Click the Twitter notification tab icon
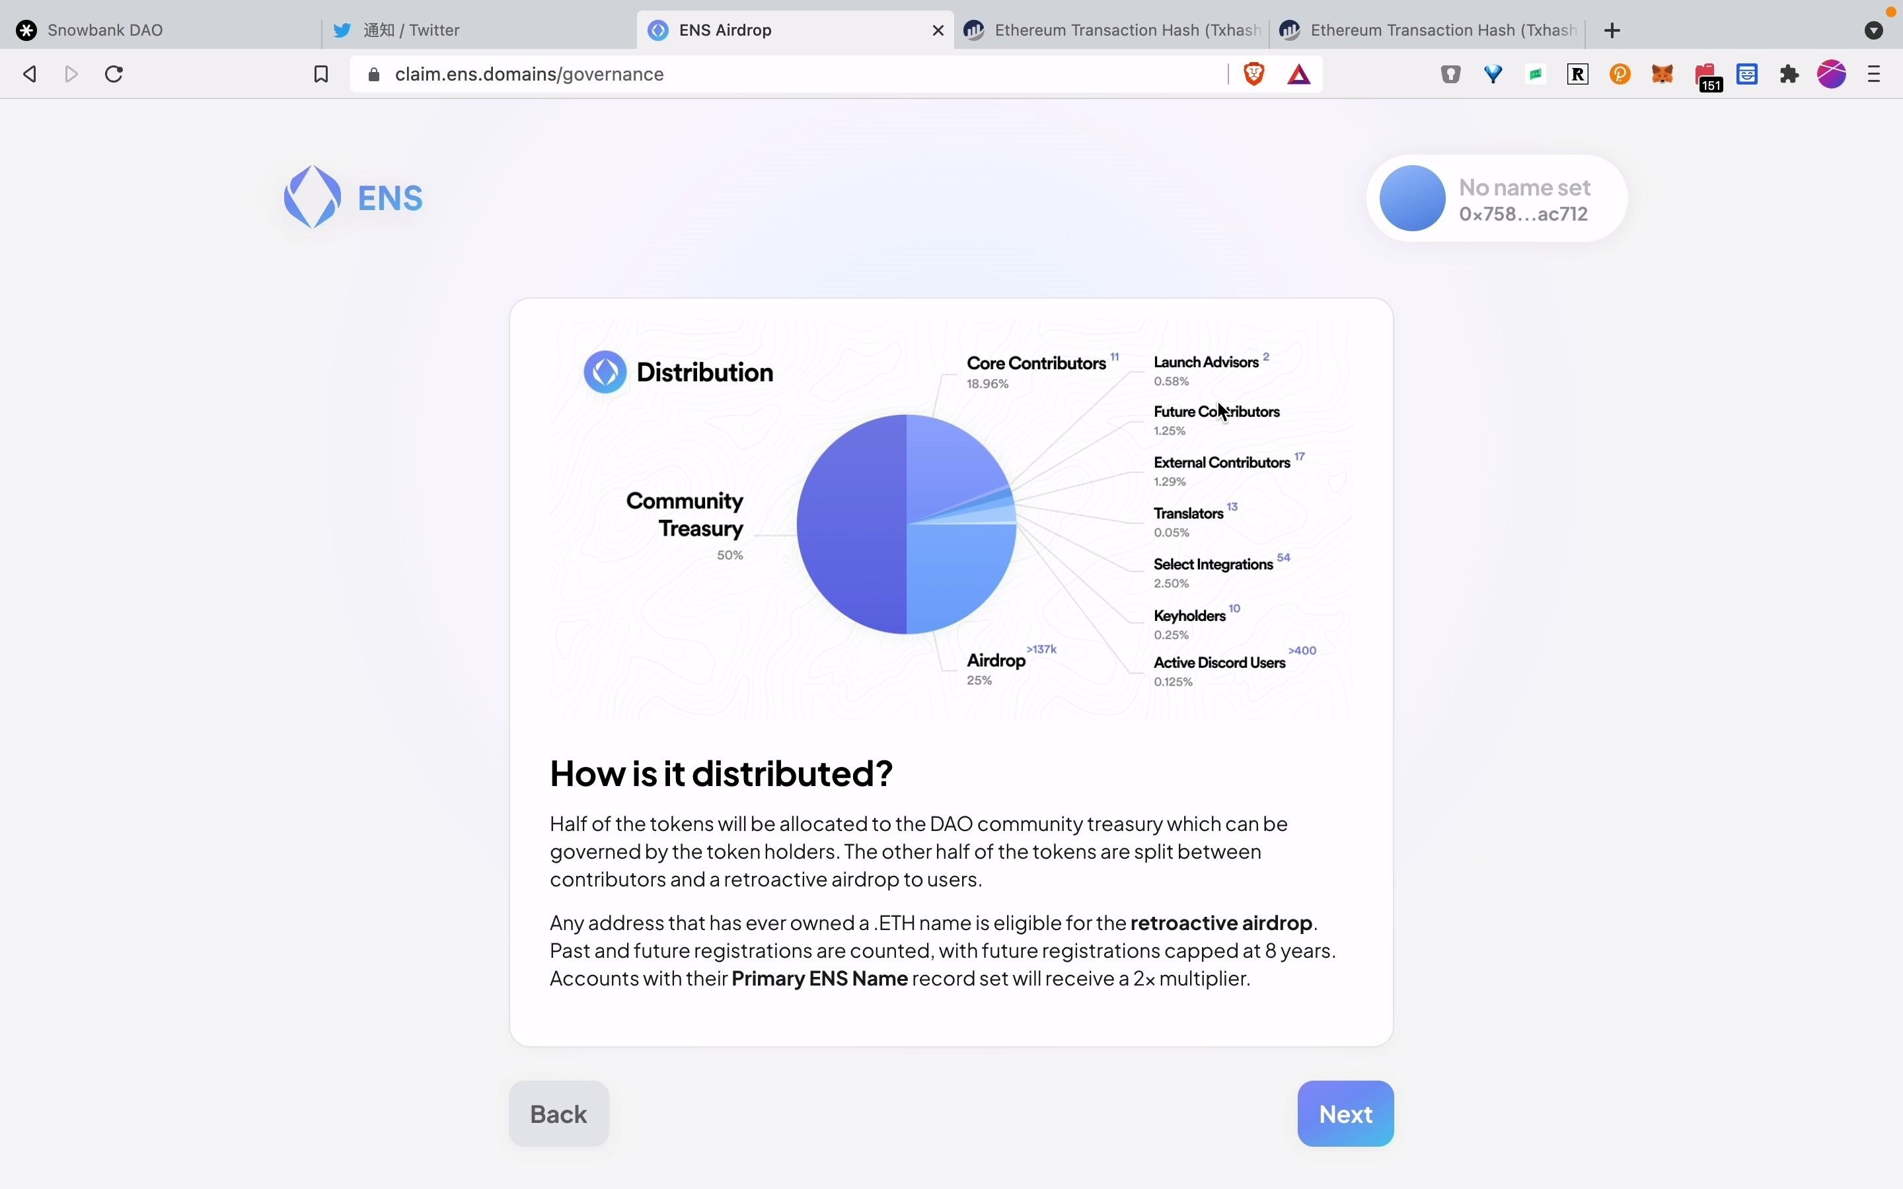 [341, 29]
